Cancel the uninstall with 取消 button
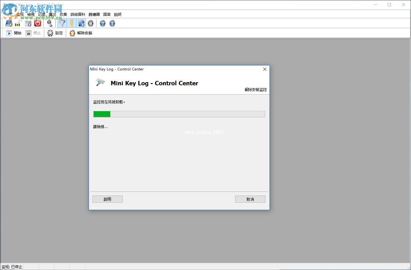The image size is (411, 270). click(250, 199)
